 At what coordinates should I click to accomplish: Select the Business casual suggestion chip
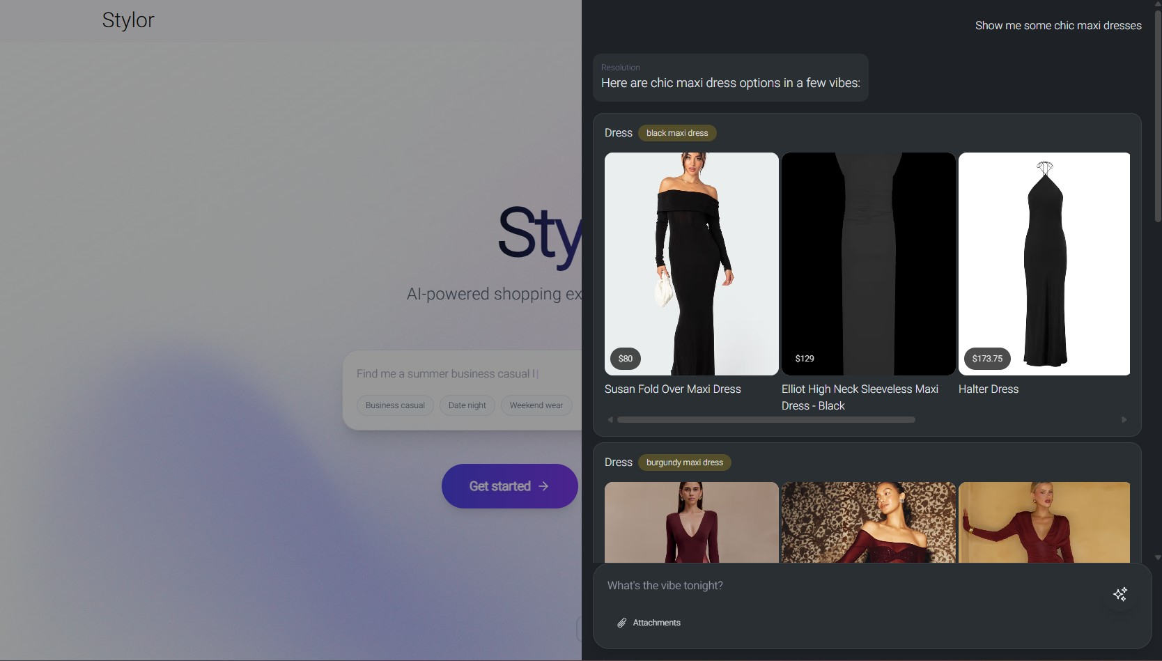coord(395,405)
